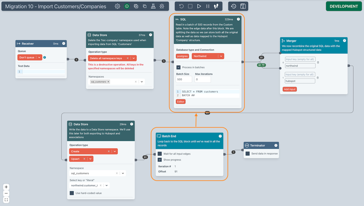
Task: Uncheck the Show progress checkbox
Action: 160,160
